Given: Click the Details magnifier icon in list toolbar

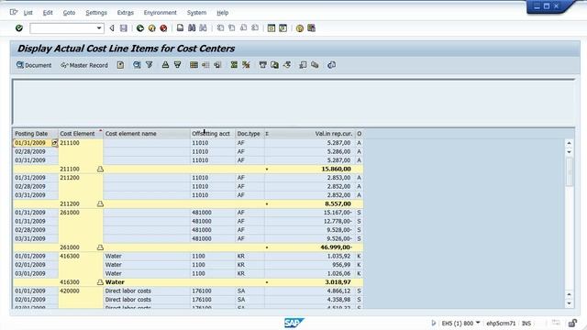Looking at the screenshot, I should click(137, 65).
